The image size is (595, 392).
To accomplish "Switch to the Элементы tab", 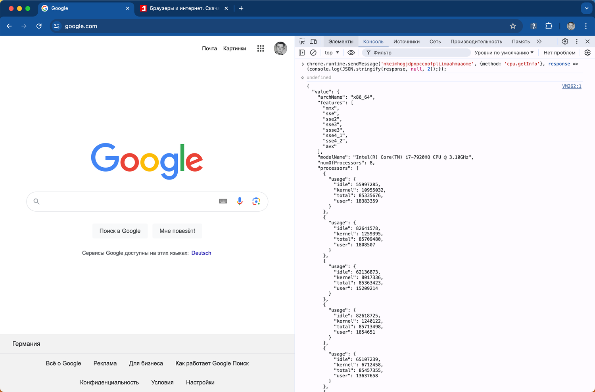I will pyautogui.click(x=341, y=42).
